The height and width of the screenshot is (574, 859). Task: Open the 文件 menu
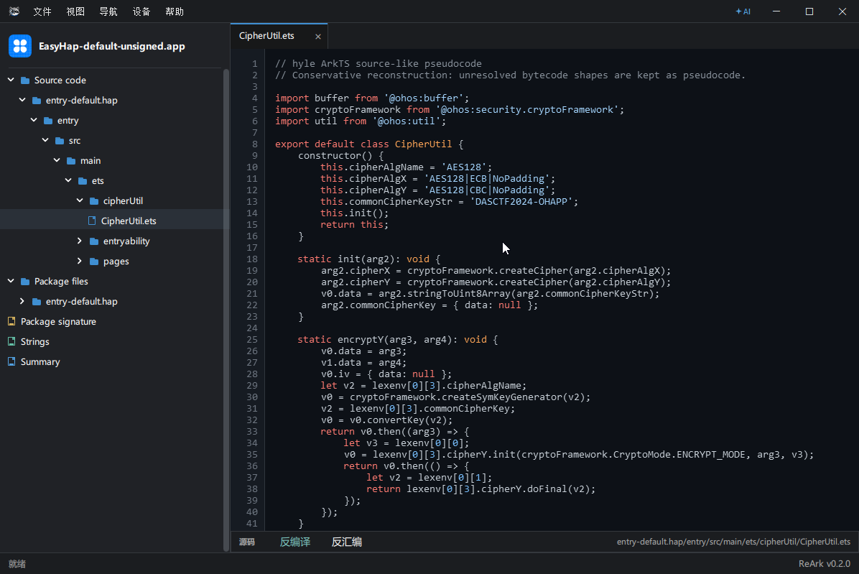click(42, 11)
